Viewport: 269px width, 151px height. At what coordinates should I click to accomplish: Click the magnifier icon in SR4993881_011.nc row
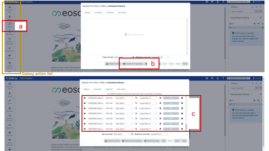tap(136, 113)
